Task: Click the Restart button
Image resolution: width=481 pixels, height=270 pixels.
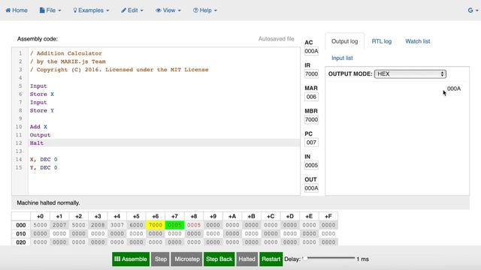Action: point(271,259)
